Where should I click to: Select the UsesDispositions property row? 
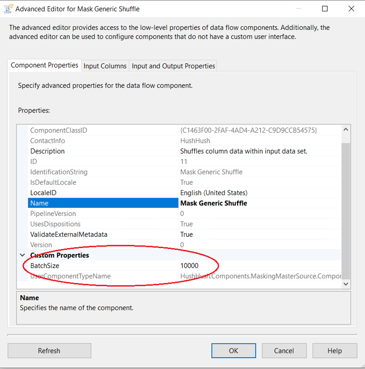pos(55,224)
